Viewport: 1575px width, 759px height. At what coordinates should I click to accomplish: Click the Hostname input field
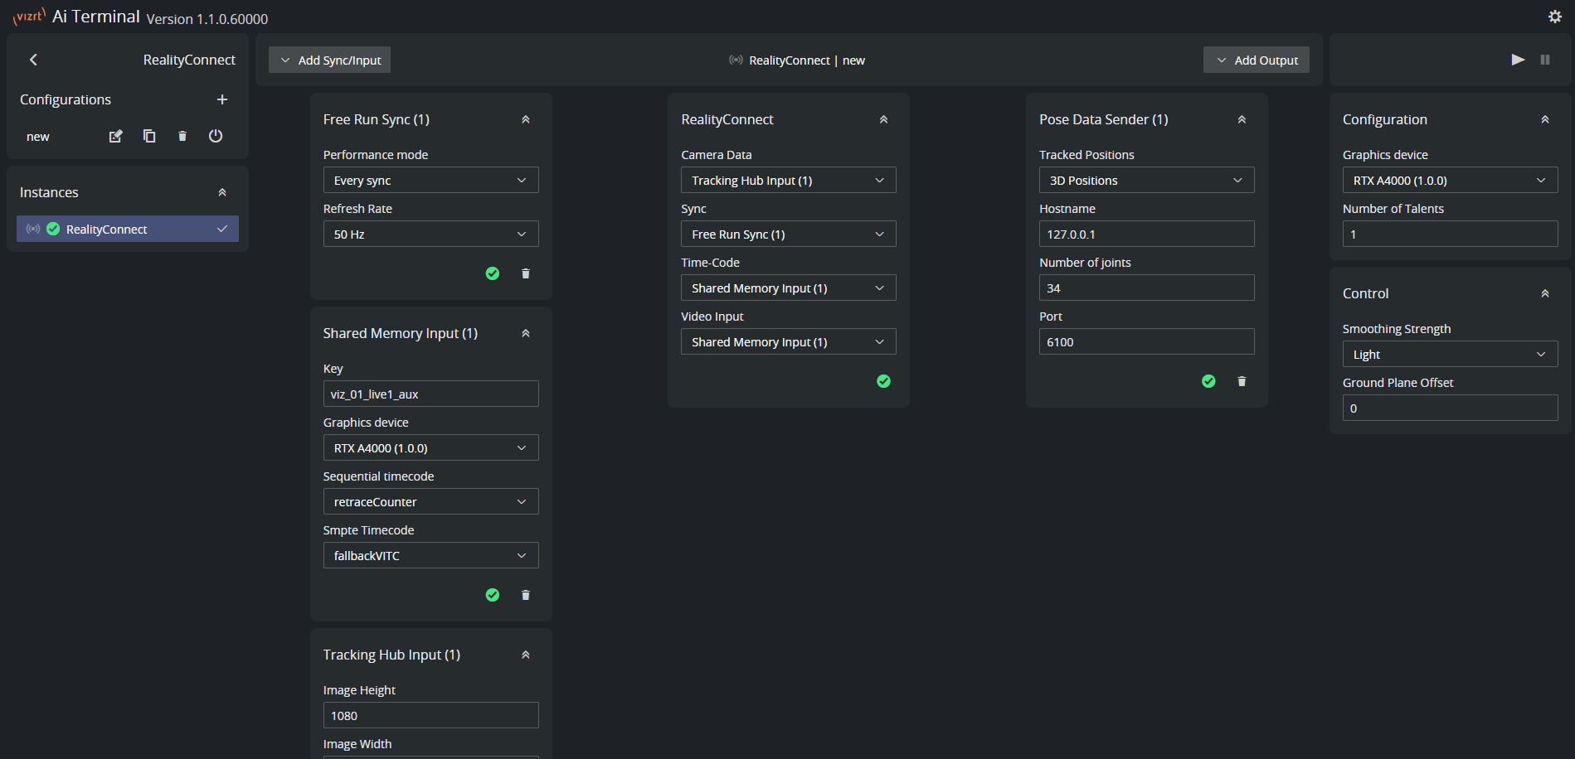[1146, 234]
